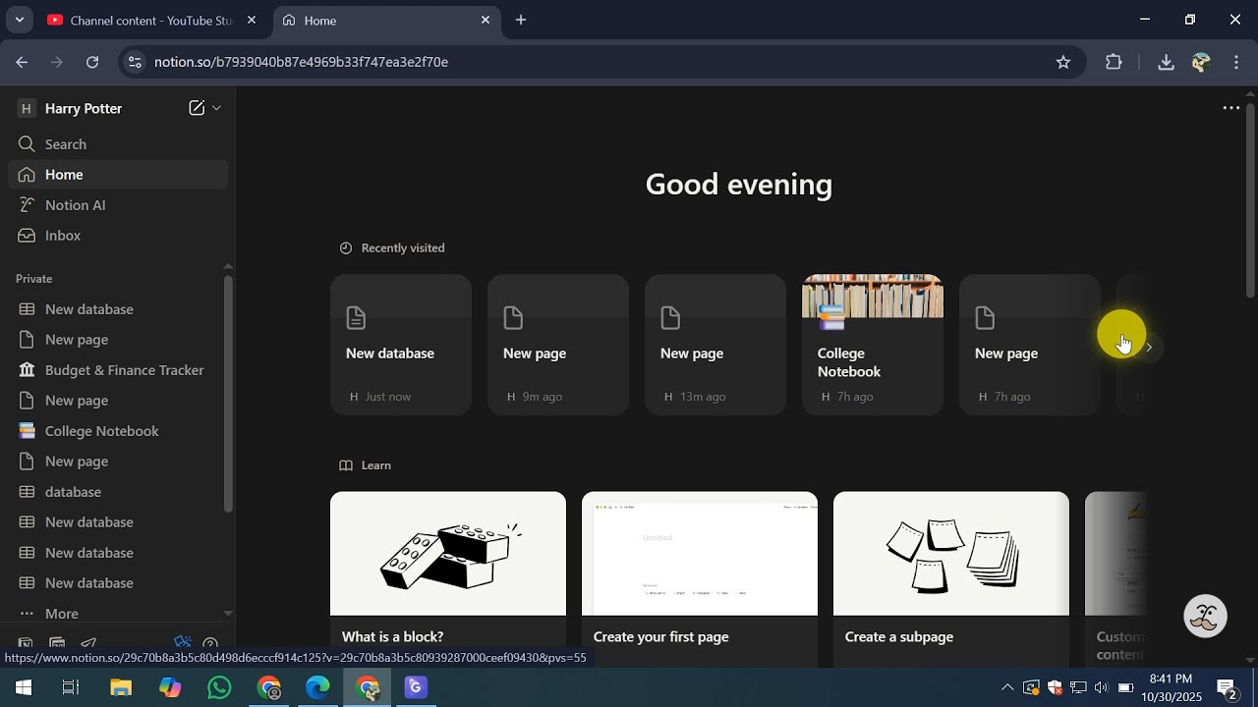This screenshot has height=707, width=1258.
Task: Click the table icon beside 'database'
Action: [x=27, y=492]
